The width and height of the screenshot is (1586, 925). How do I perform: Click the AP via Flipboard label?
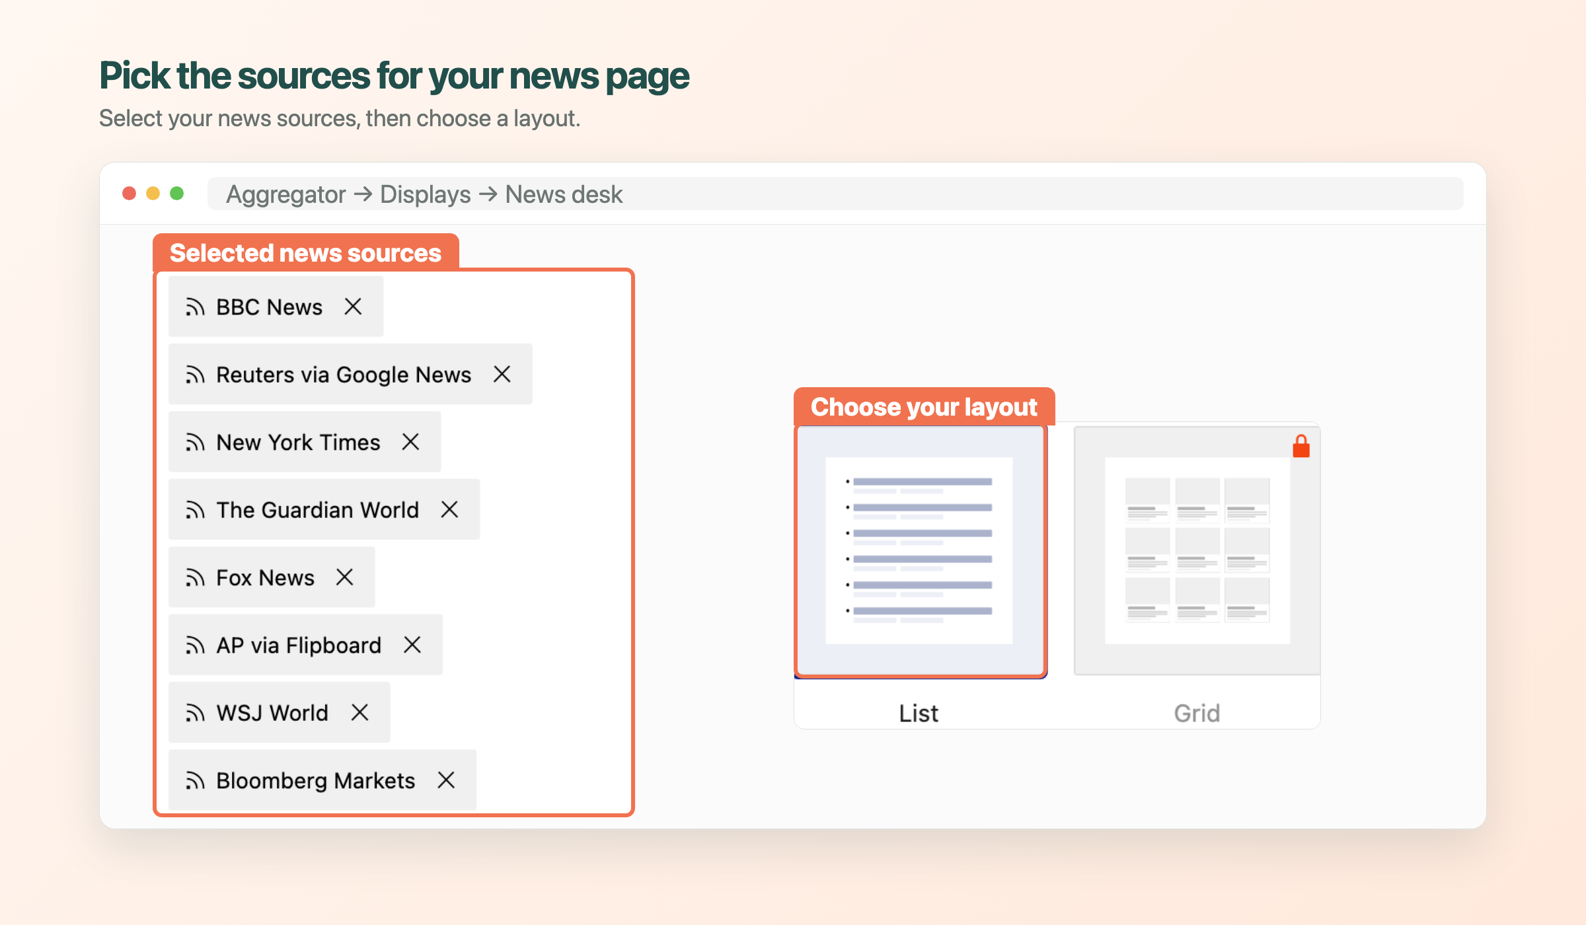click(x=299, y=646)
